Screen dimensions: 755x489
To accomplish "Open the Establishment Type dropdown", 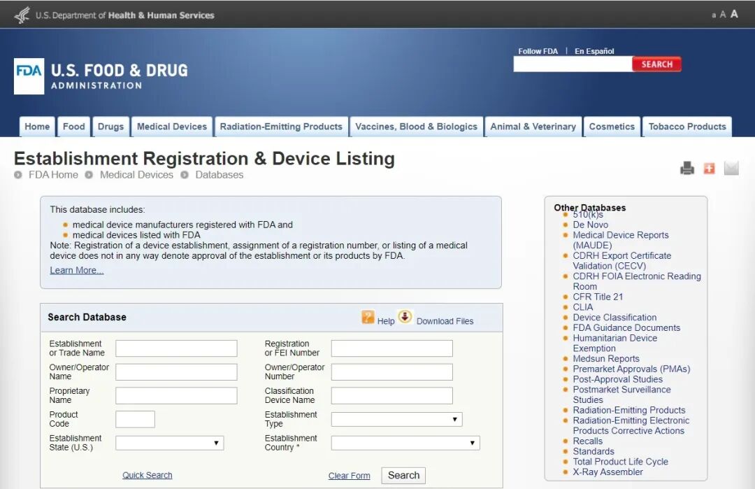I will [x=397, y=419].
